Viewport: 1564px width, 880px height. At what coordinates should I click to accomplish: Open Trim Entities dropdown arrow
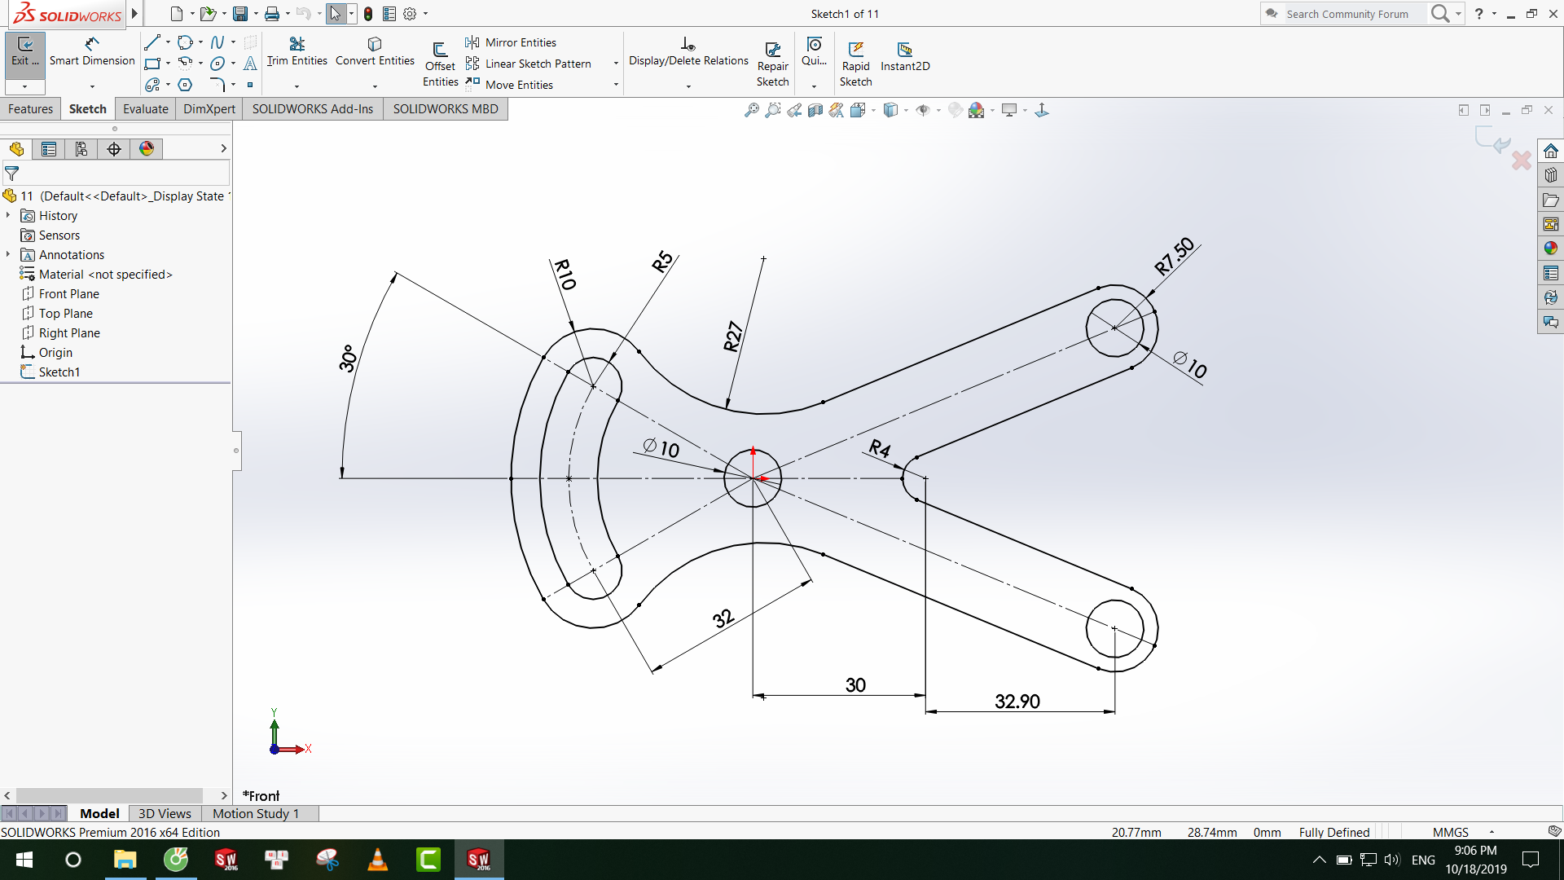[297, 86]
